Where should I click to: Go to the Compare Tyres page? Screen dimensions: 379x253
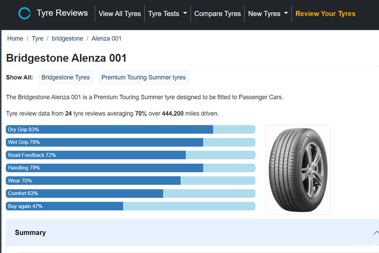tap(217, 14)
